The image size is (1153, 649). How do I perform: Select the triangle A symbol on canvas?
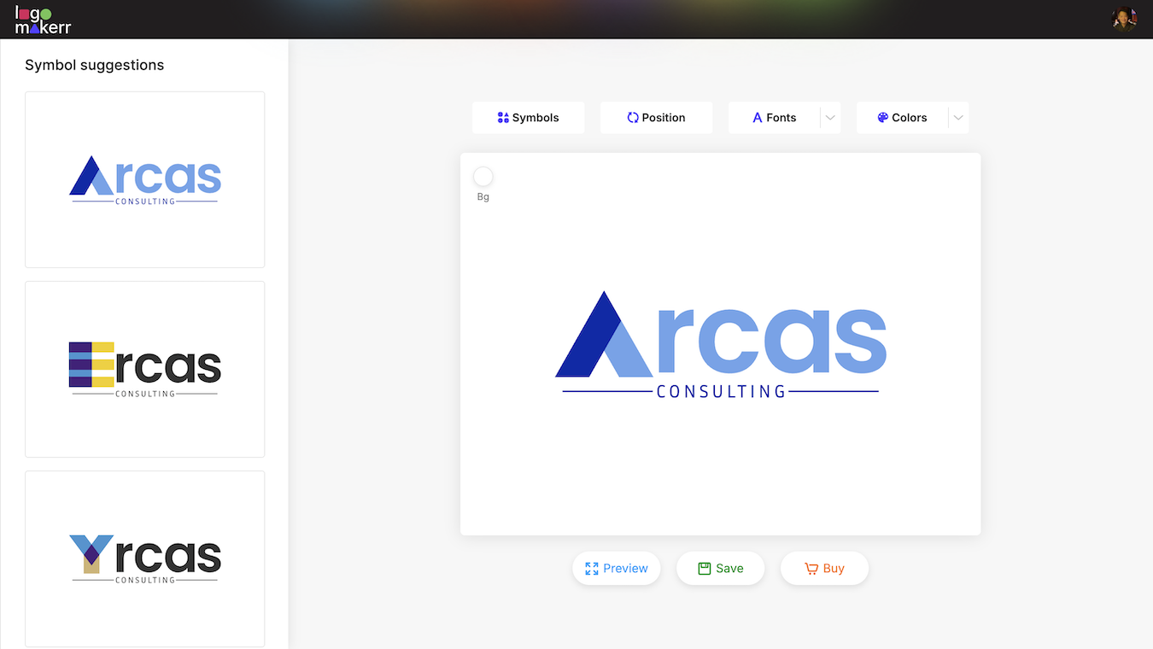(x=606, y=335)
